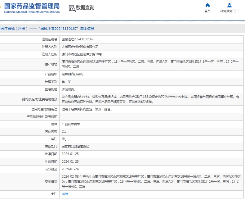Click the bullet icon beside 注
This screenshot has height=200, width=245.
(x=52, y=194)
